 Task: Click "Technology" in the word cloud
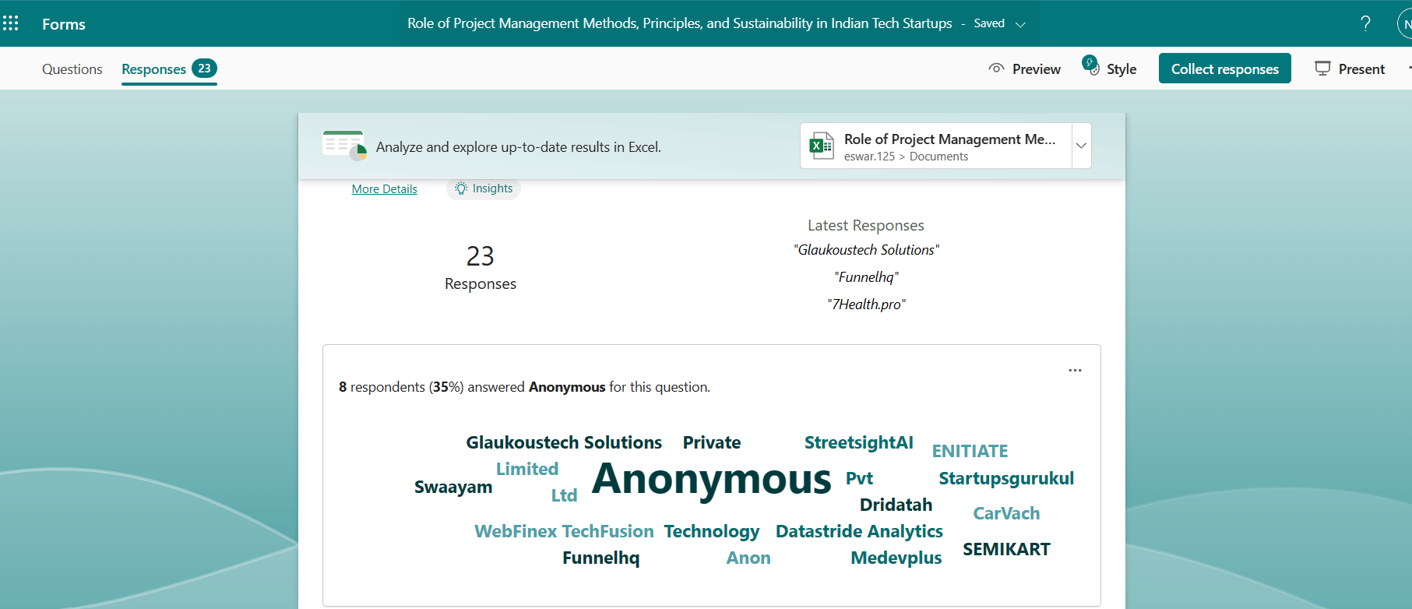tap(712, 531)
